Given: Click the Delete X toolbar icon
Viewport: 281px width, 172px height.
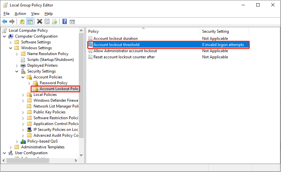Looking at the screenshot, I should tap(39, 22).
